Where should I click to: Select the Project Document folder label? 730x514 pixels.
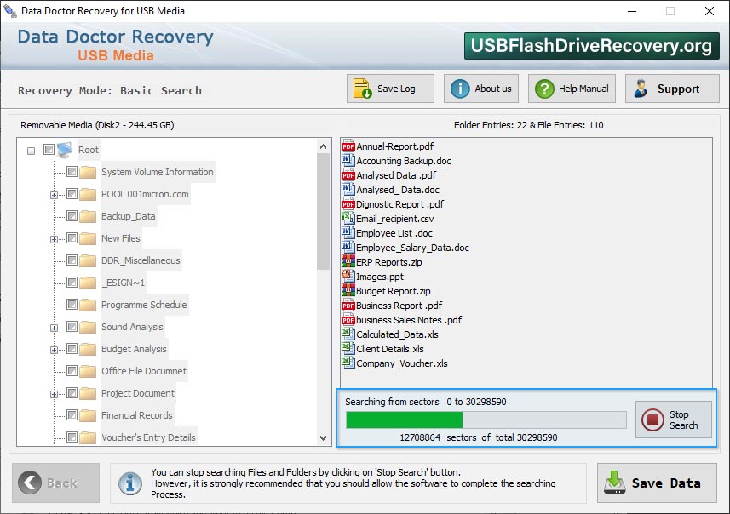click(x=138, y=393)
